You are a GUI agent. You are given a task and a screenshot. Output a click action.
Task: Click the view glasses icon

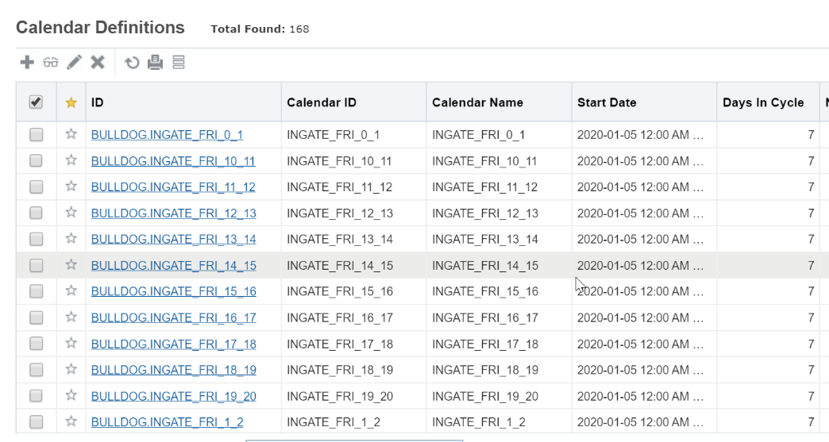49,61
